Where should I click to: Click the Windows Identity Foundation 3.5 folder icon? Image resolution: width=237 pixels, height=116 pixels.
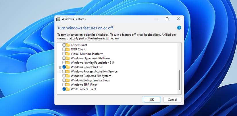[x=68, y=63]
